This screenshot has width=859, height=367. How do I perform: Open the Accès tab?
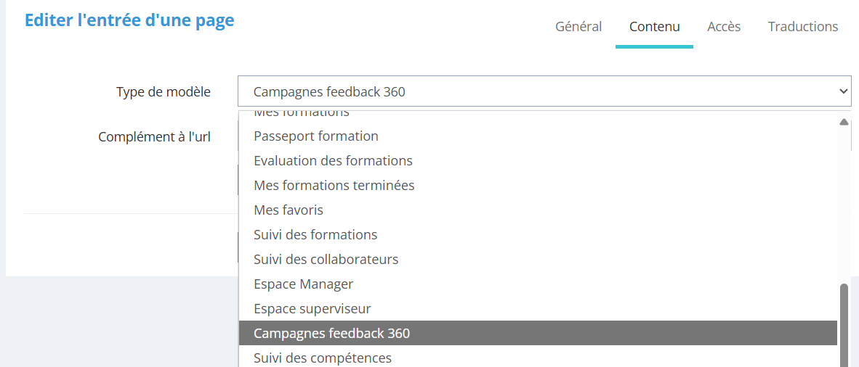tap(724, 27)
